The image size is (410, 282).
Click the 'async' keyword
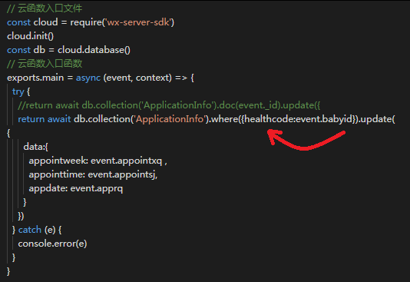coord(88,78)
